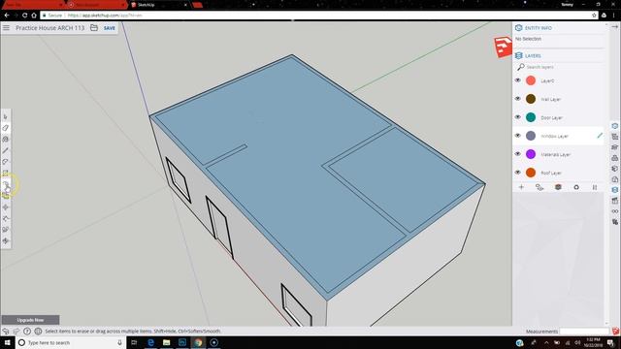Screen dimensions: 621x349
Task: Switch to the SketchUp browser tab
Action: (x=158, y=5)
